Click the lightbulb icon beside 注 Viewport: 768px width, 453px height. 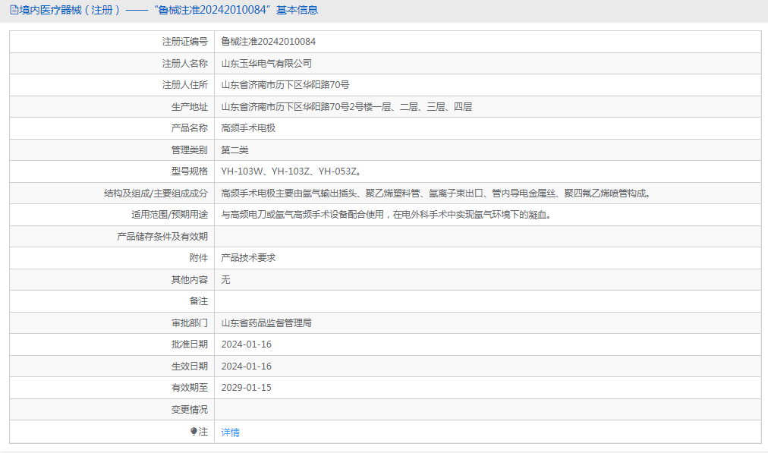[194, 432]
